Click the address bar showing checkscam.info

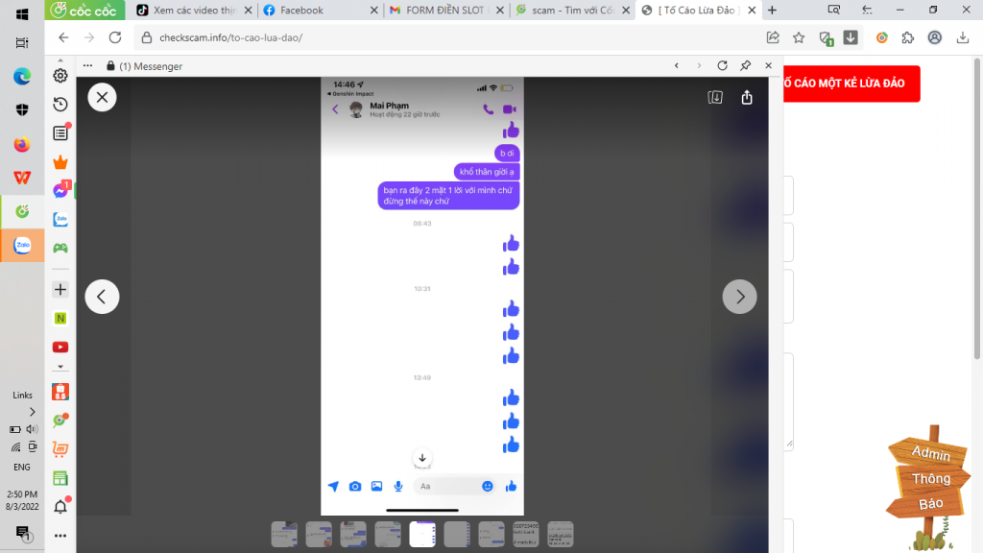click(432, 37)
